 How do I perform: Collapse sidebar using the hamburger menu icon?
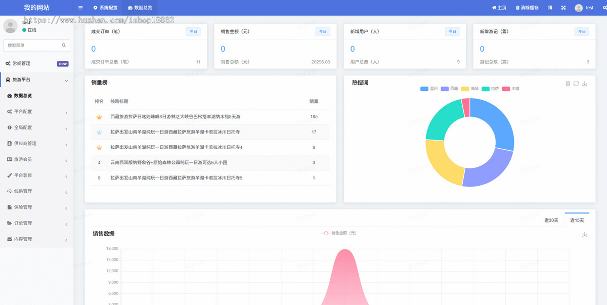(x=80, y=8)
